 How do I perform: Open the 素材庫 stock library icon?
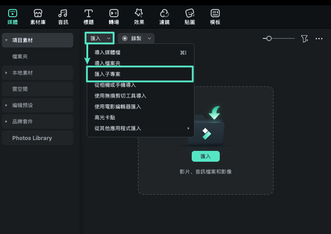(x=38, y=13)
